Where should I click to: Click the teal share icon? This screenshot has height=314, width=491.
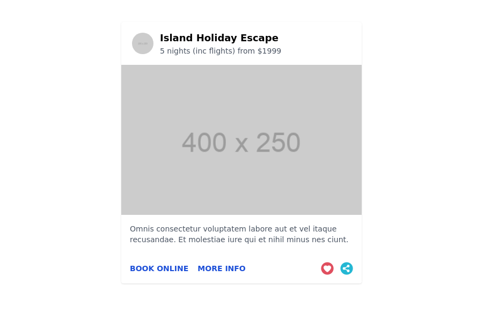point(347,268)
